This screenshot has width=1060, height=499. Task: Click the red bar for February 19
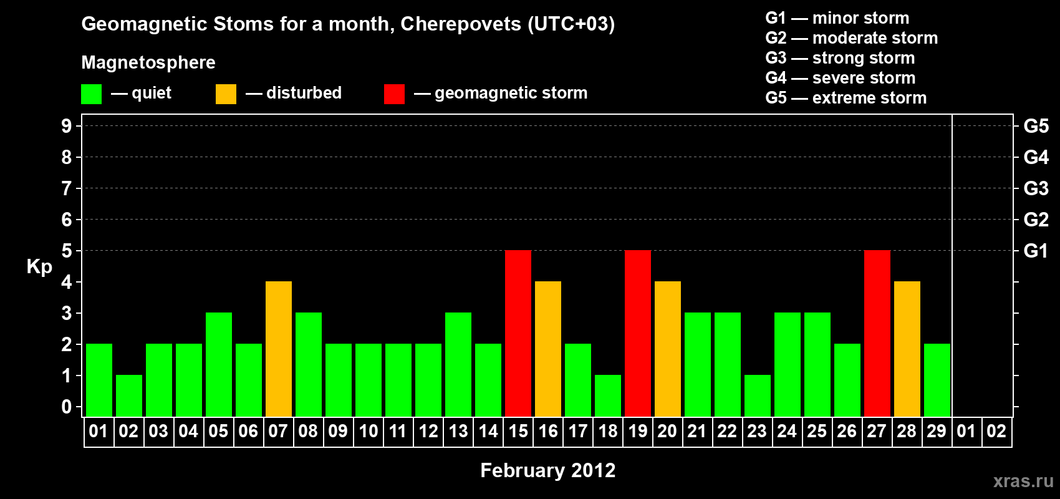(638, 334)
